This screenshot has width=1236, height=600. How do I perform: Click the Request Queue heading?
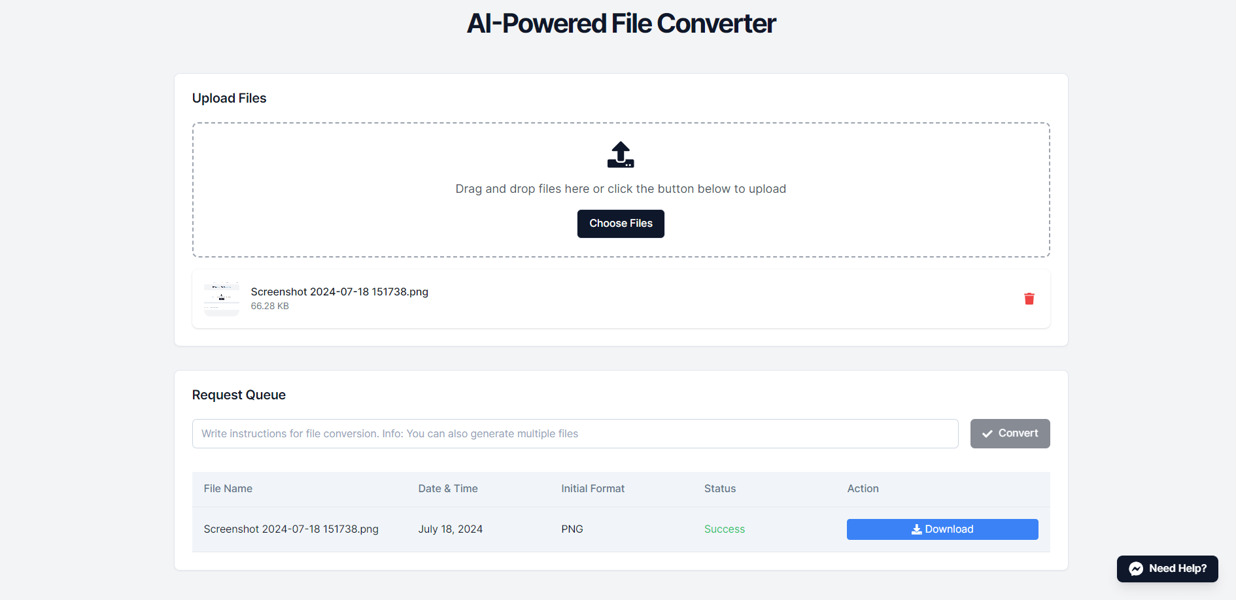[239, 395]
